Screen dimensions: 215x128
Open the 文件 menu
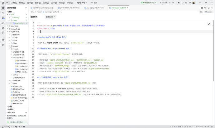pos(14,2)
